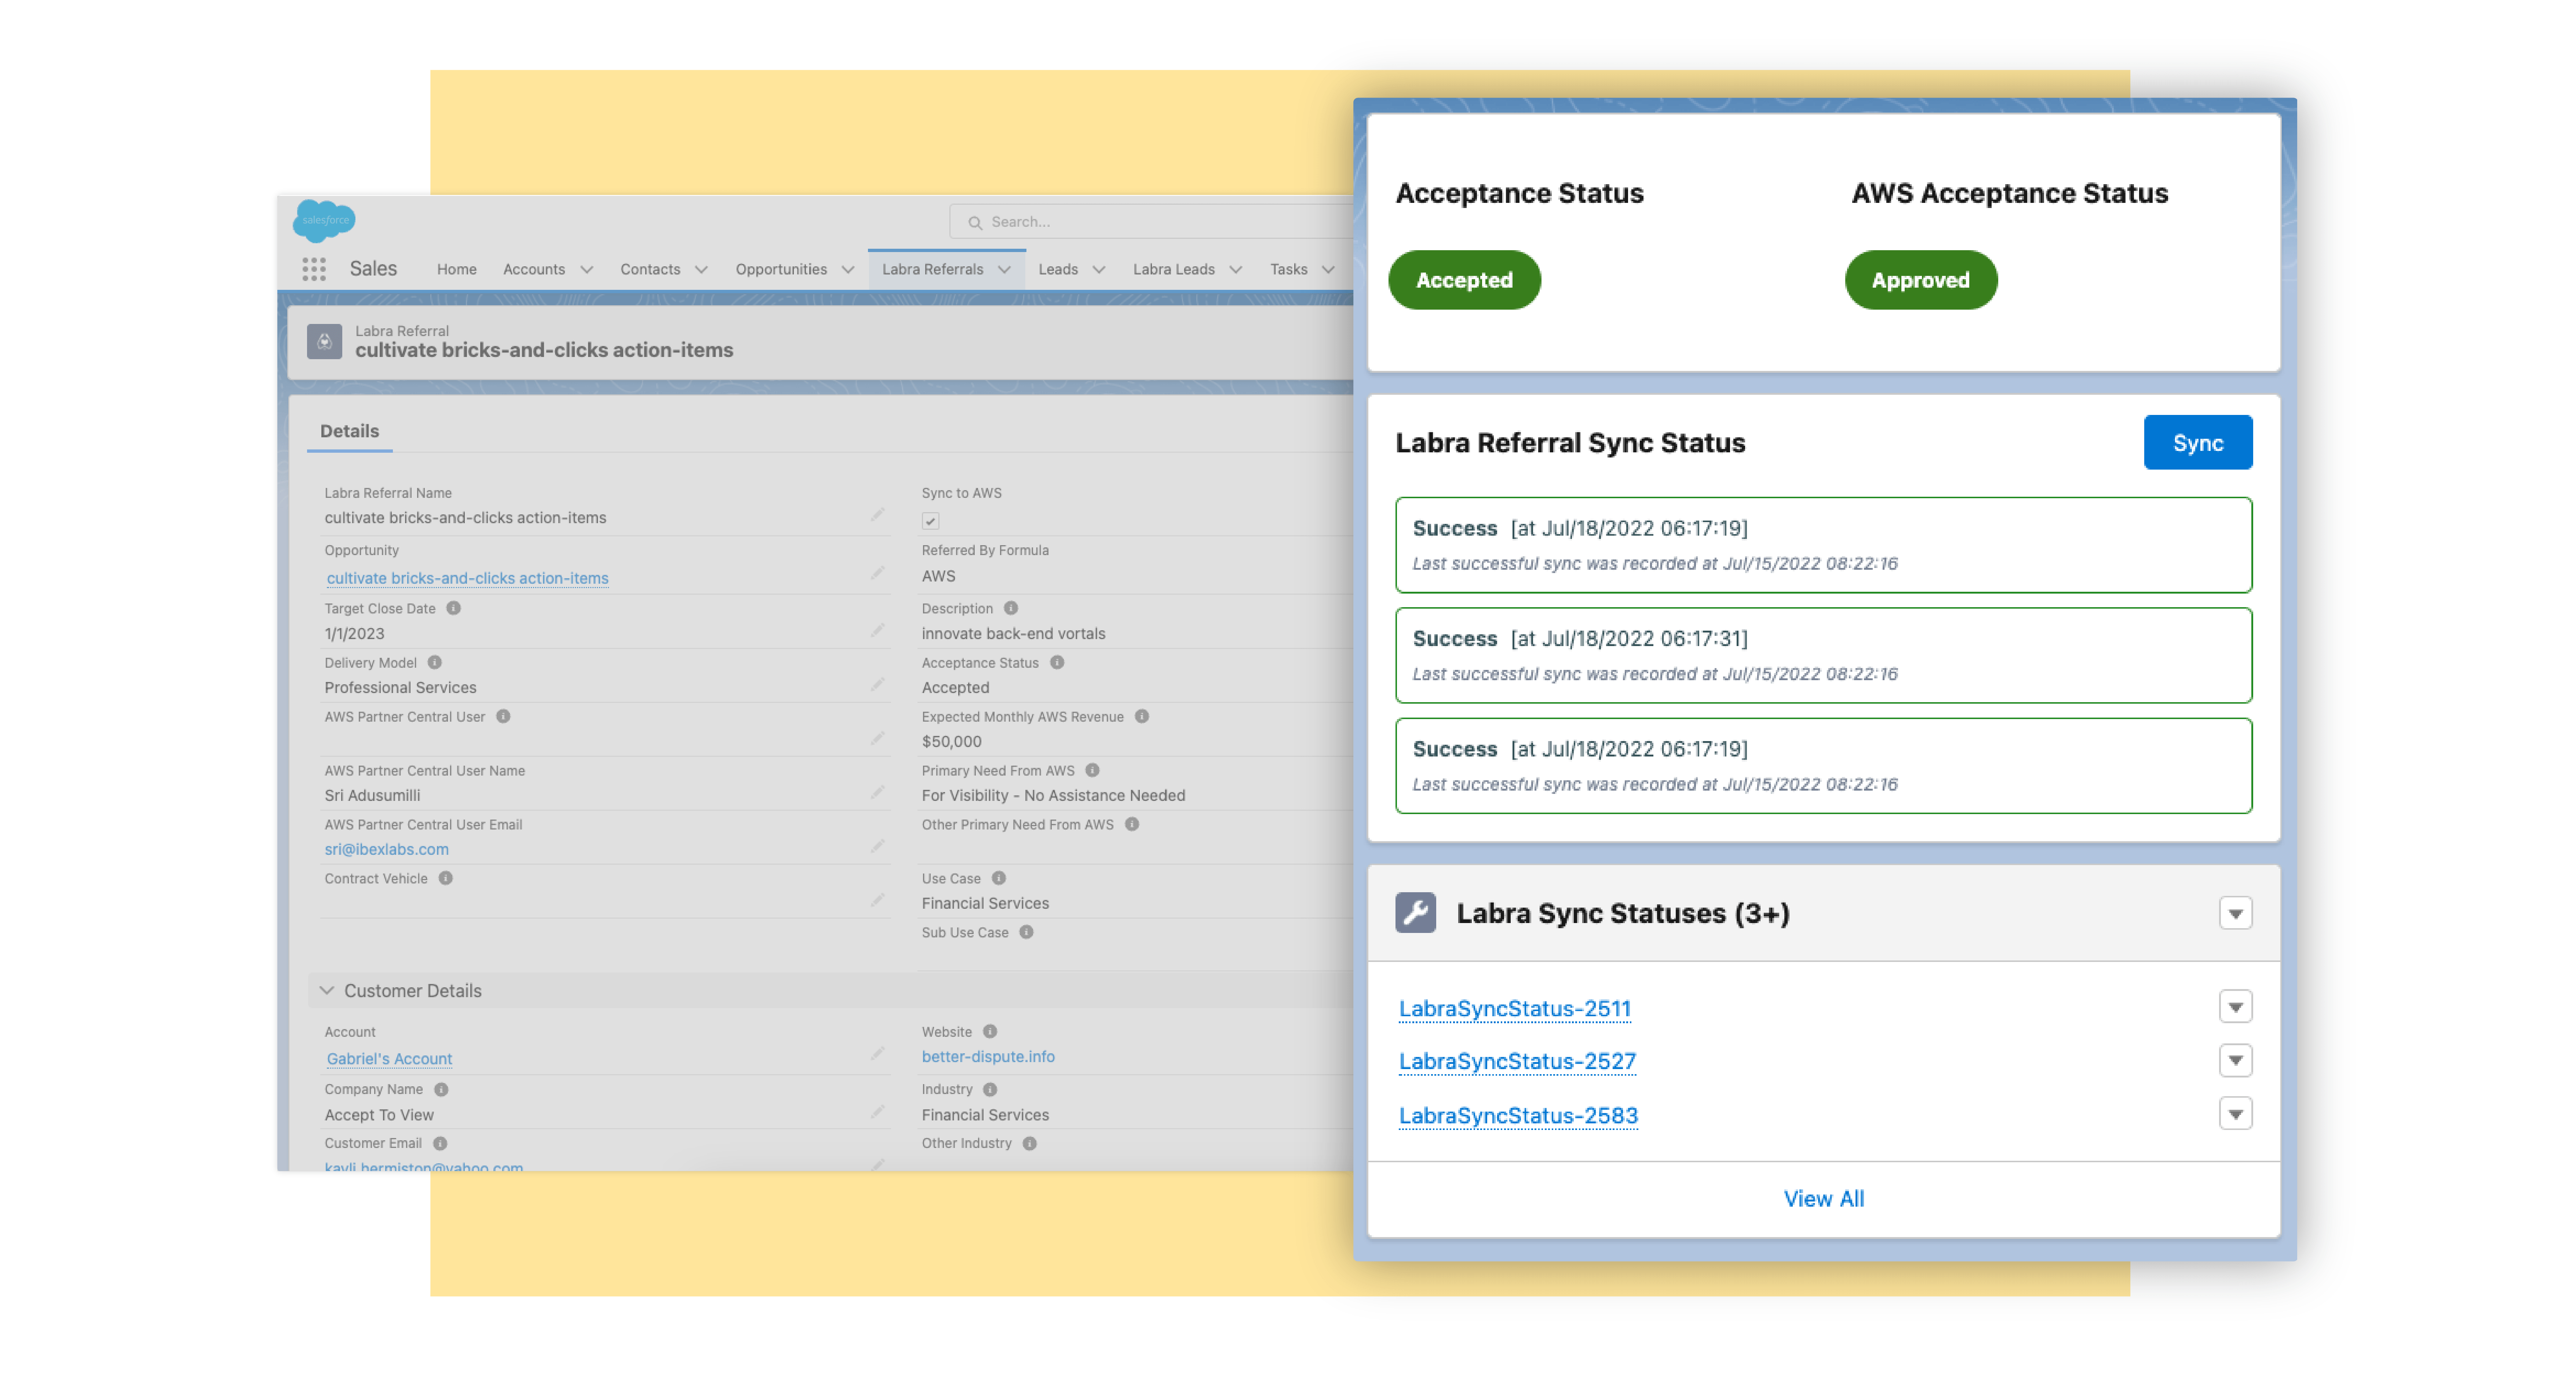This screenshot has width=2576, height=1393.
Task: Click info icon next to Use Case
Action: click(999, 878)
